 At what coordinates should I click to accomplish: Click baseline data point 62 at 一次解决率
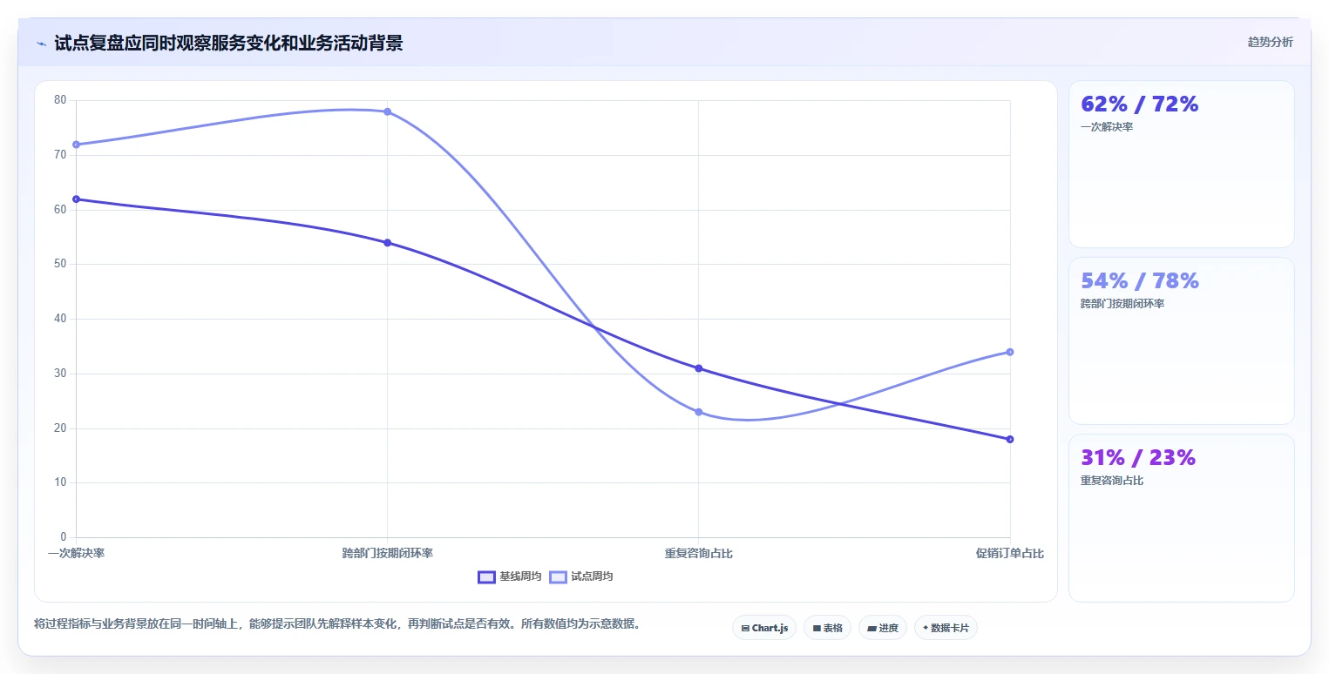[76, 199]
